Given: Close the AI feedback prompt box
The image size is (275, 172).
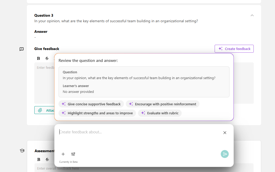Looking at the screenshot, I should click(x=225, y=133).
